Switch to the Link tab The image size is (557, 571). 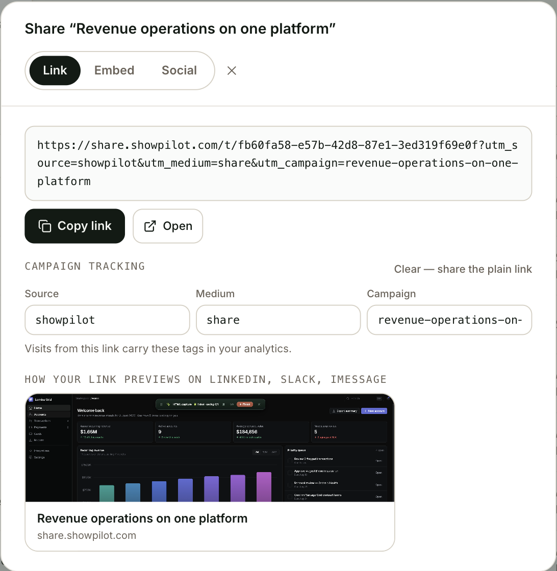[55, 70]
